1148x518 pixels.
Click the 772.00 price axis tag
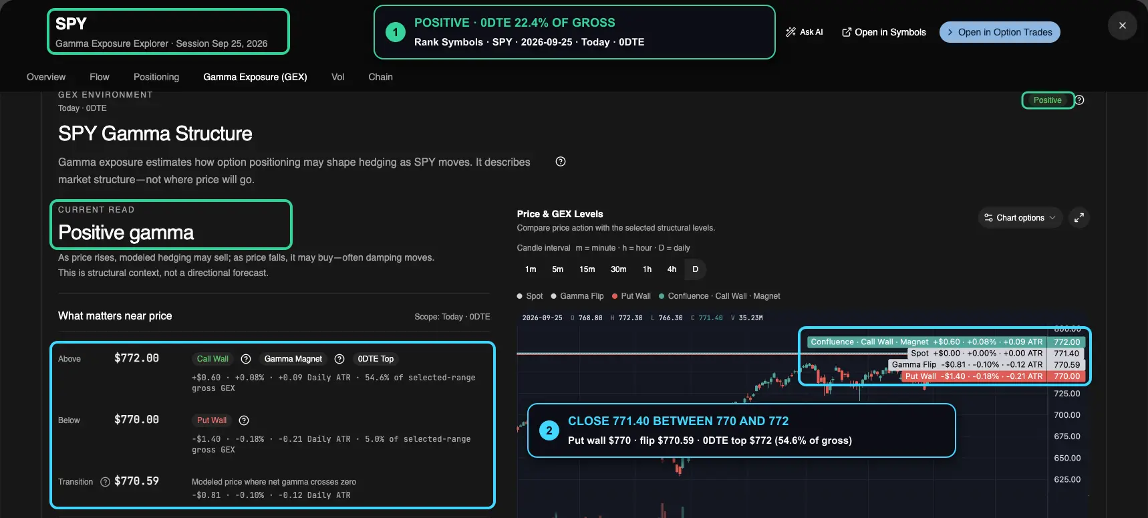coord(1067,342)
